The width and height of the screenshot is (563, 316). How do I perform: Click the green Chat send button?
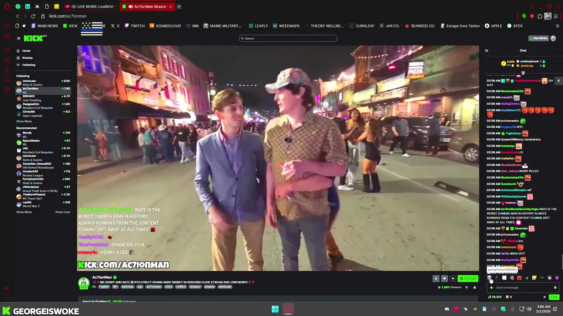coord(554,297)
